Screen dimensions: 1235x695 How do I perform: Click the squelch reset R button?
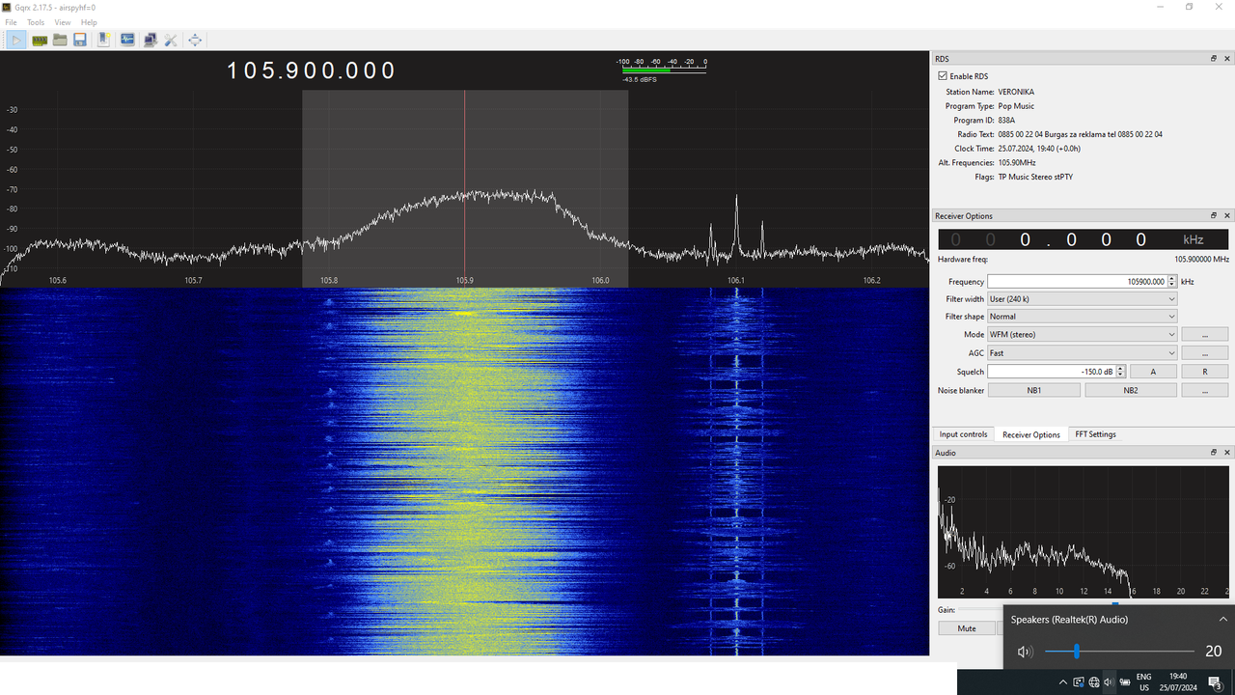click(1205, 372)
